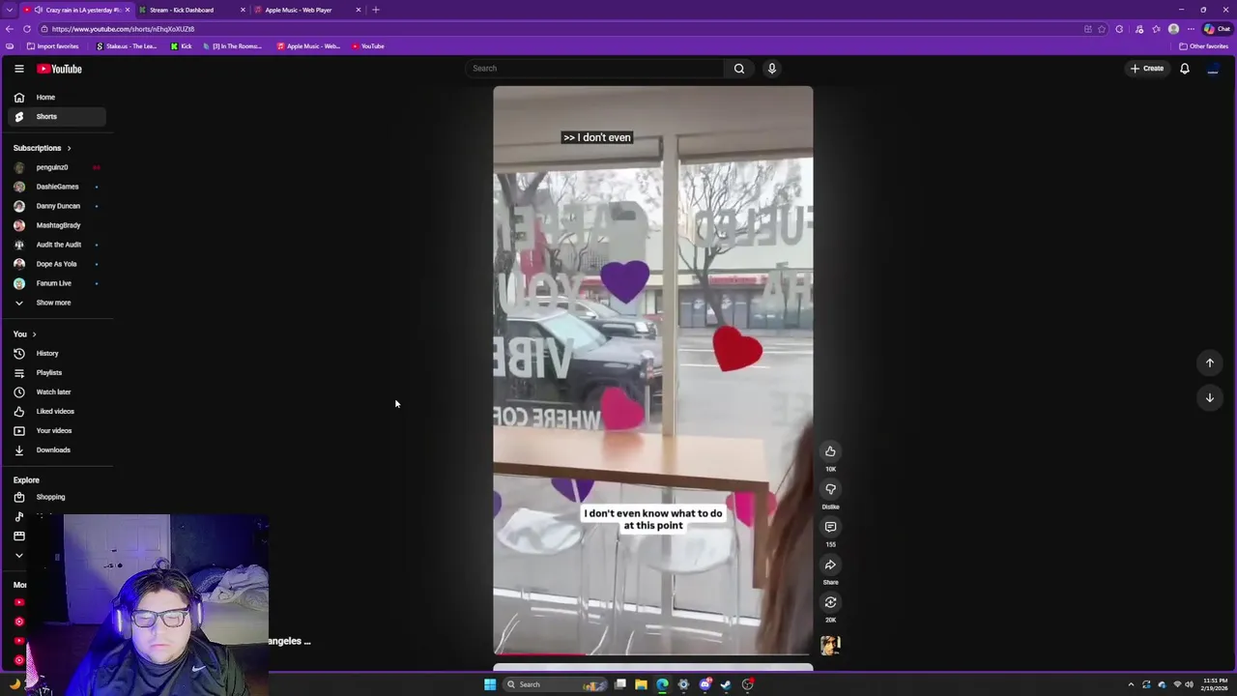Expand Subscriptions section chevron
1237x696 pixels.
[69, 148]
